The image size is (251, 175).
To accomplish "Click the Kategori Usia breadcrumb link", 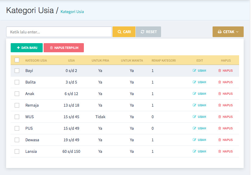I will 72,12.
